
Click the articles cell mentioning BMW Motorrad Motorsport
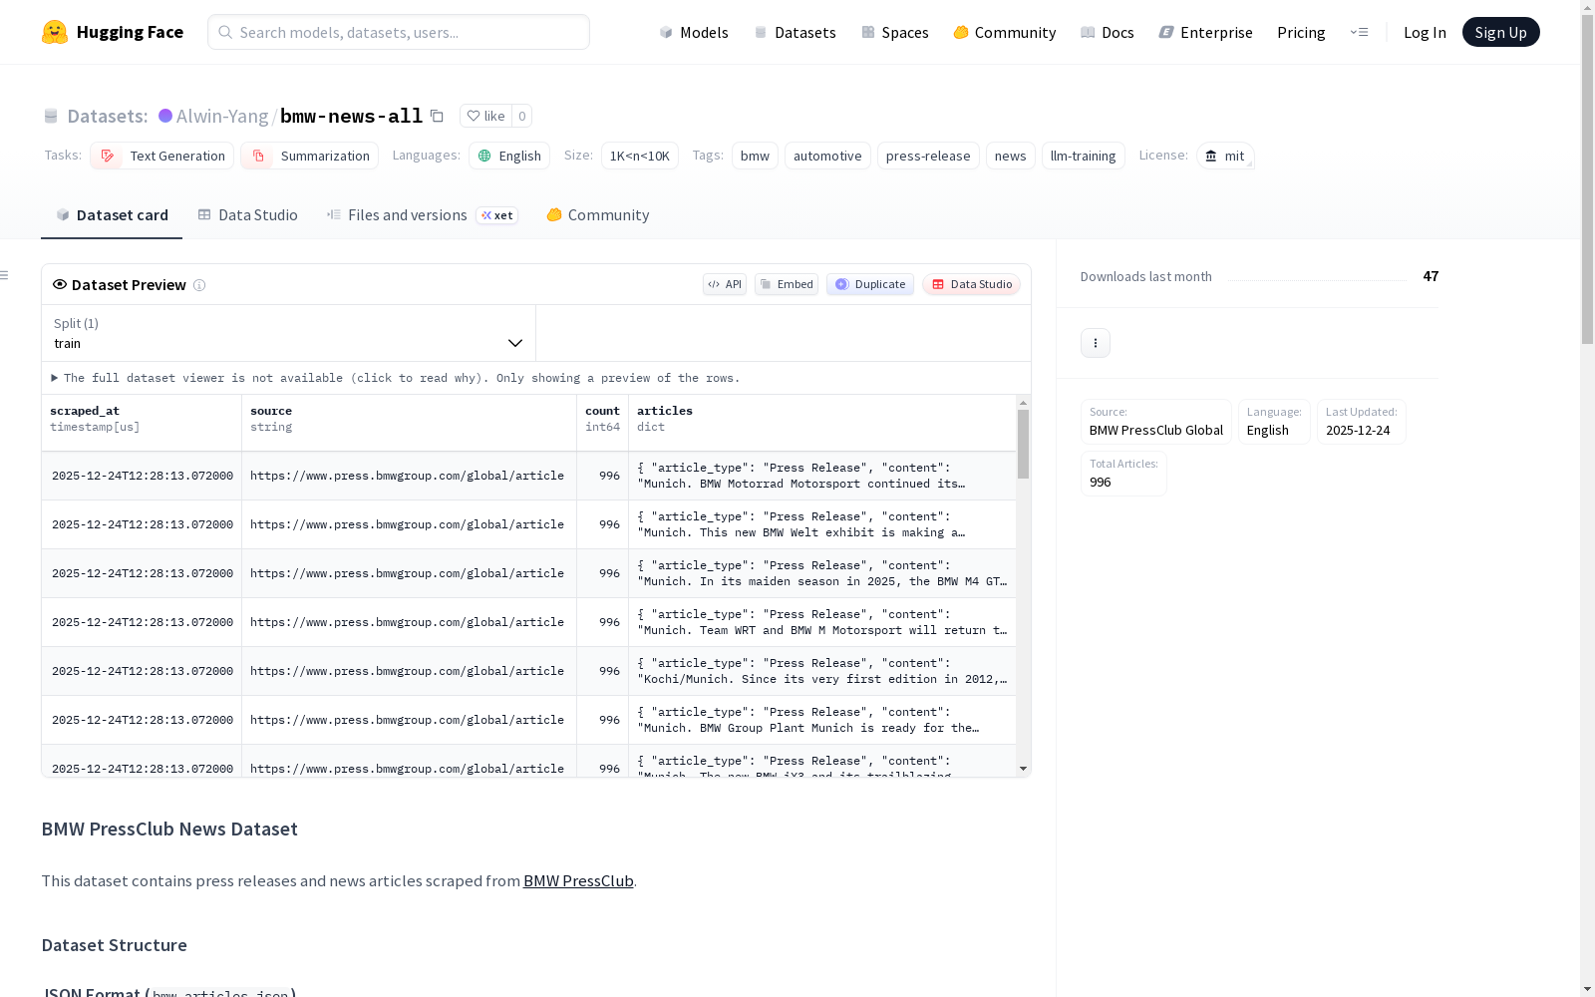point(822,476)
